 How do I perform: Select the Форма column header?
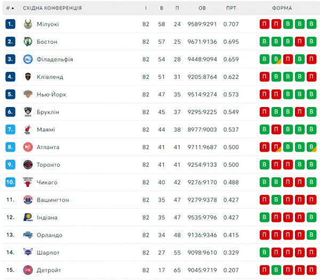[282, 9]
